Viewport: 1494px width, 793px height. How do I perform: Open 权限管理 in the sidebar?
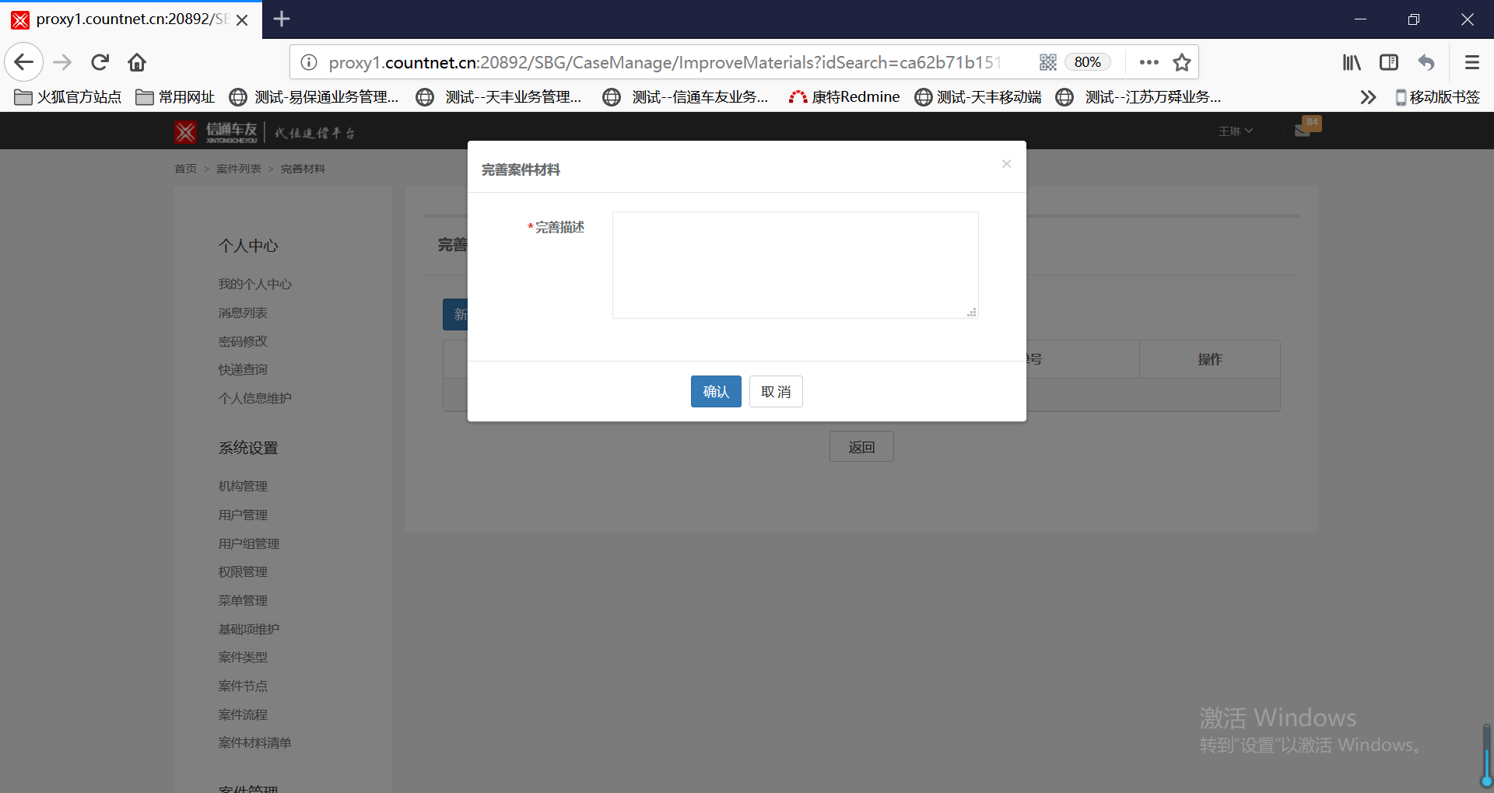click(x=243, y=571)
